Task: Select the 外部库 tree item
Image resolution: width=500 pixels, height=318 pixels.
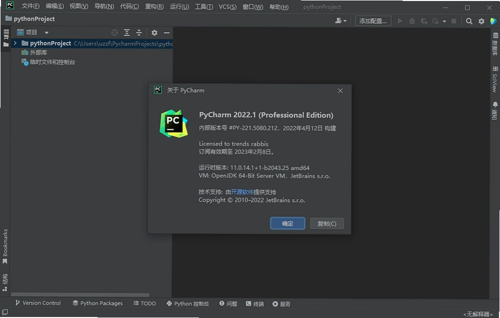Action: point(34,53)
